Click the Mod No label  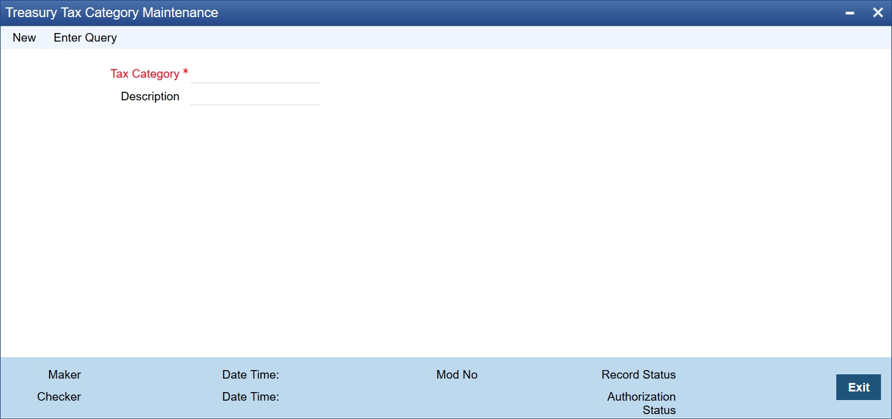point(457,375)
